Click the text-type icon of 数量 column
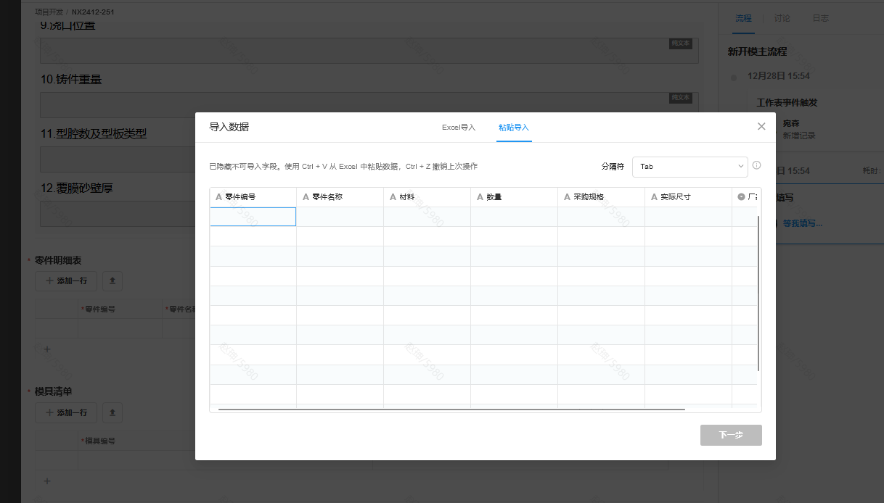The height and width of the screenshot is (503, 884). pyautogui.click(x=480, y=197)
